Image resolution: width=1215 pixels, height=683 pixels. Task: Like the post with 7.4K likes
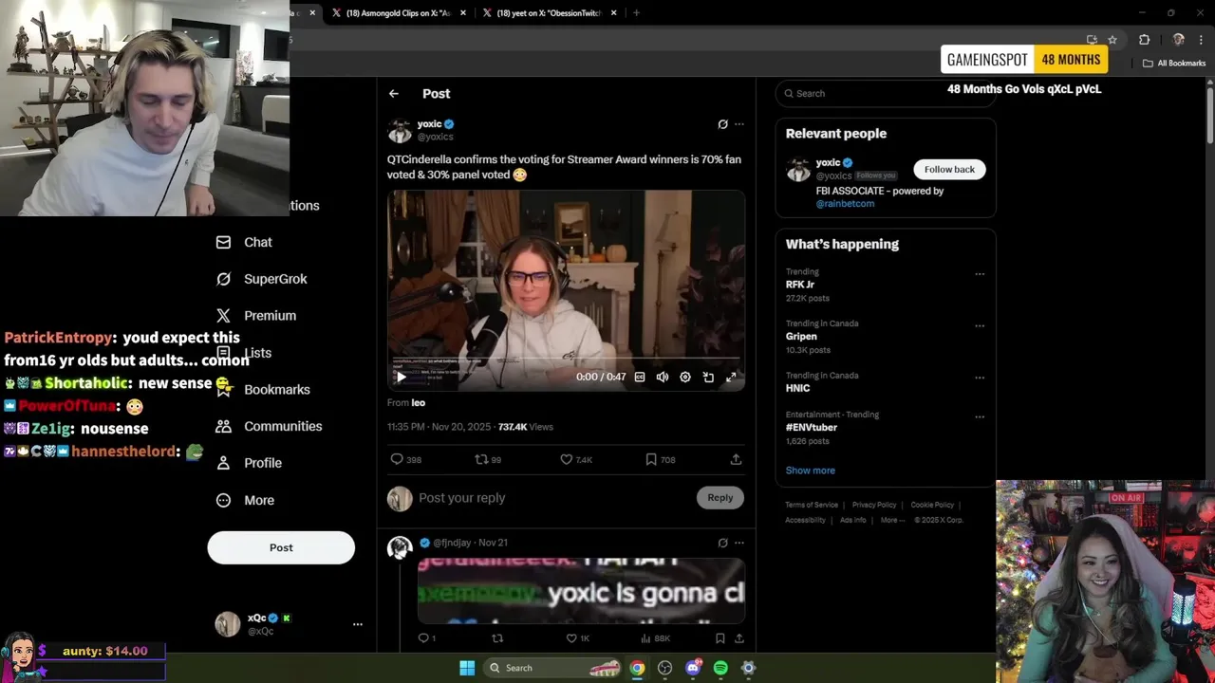click(x=567, y=459)
